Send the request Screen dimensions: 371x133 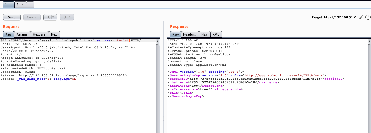click(12, 17)
